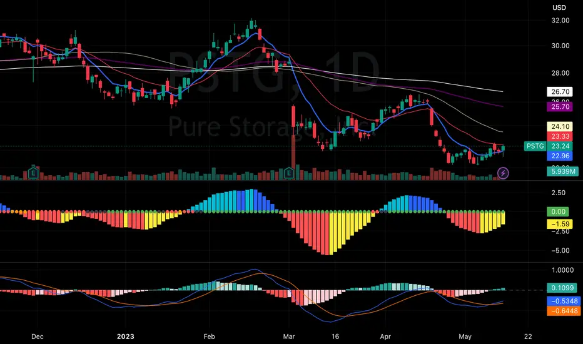Click the 32.00 price axis label
The image size is (583, 344).
[x=560, y=21]
